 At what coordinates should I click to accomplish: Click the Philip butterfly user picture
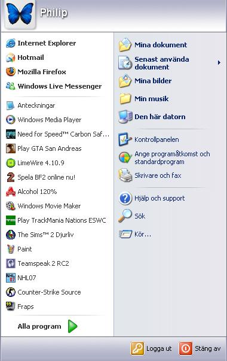[x=20, y=14]
